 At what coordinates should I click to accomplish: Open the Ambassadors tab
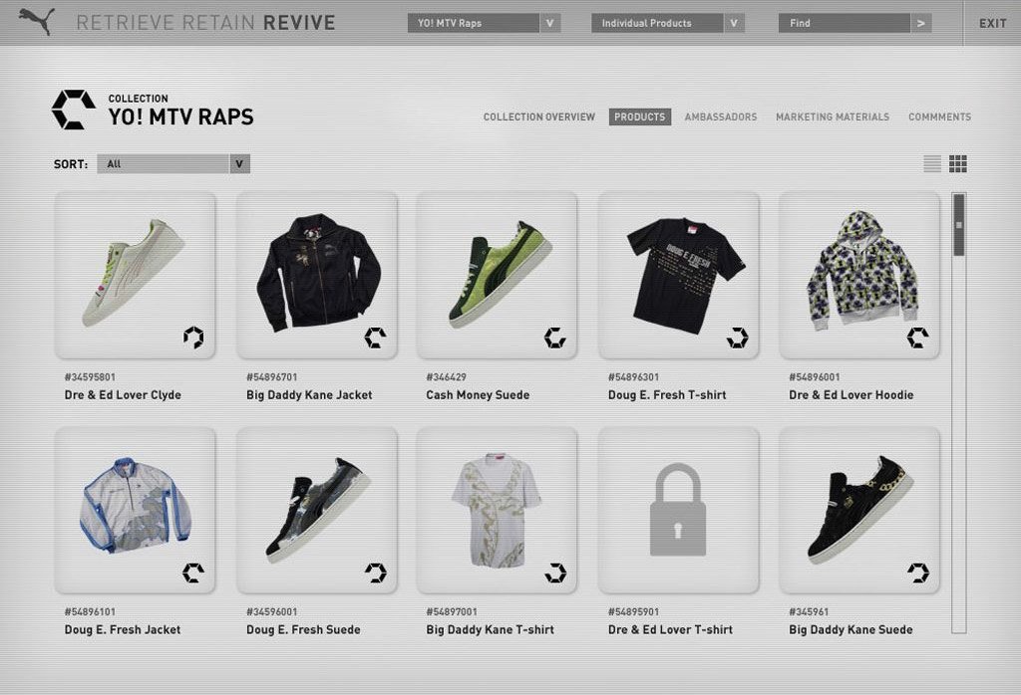720,117
